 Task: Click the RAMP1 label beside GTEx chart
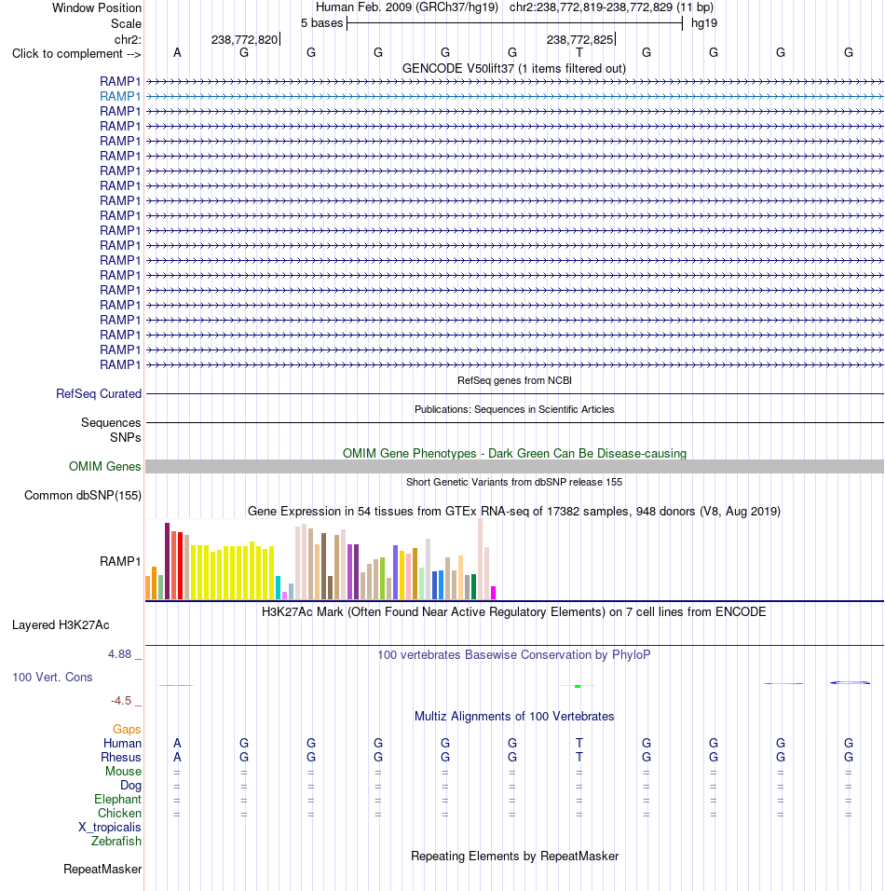pos(120,561)
